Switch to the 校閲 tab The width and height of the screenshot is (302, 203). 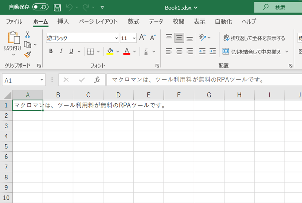pos(179,21)
